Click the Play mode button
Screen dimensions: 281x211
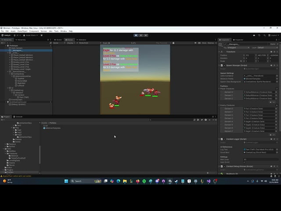[x=136, y=35]
